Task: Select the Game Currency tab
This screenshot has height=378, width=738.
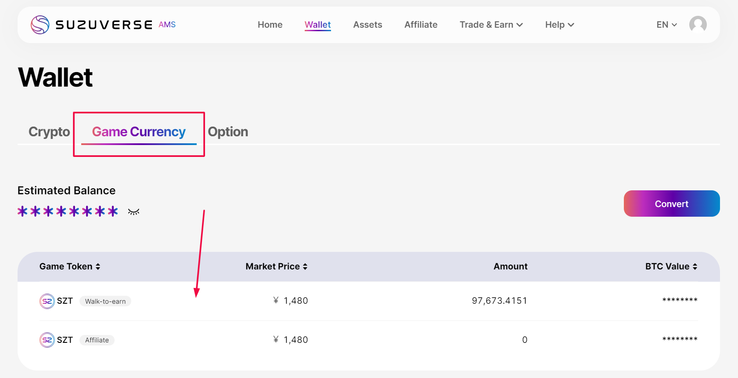Action: 139,132
